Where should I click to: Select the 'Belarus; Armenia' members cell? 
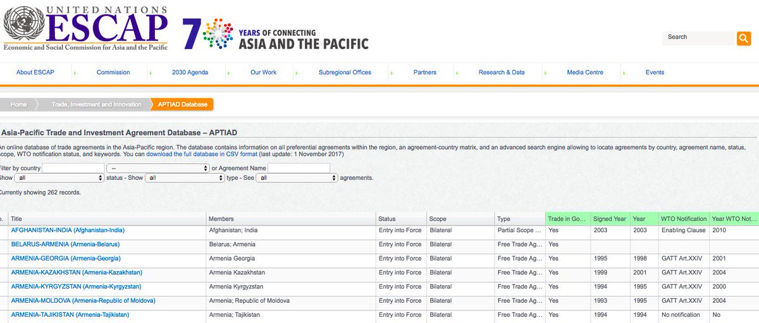coord(291,244)
